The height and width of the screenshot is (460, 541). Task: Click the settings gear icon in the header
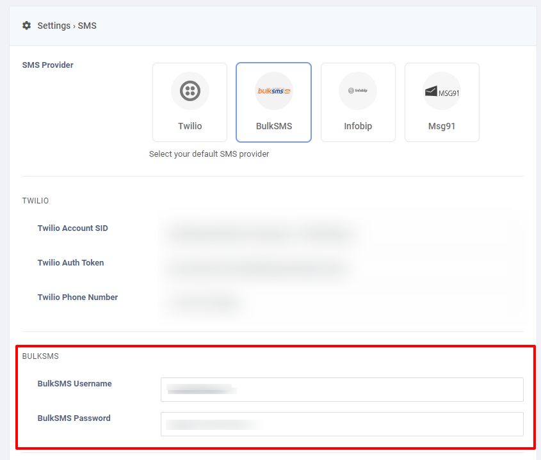pos(26,26)
